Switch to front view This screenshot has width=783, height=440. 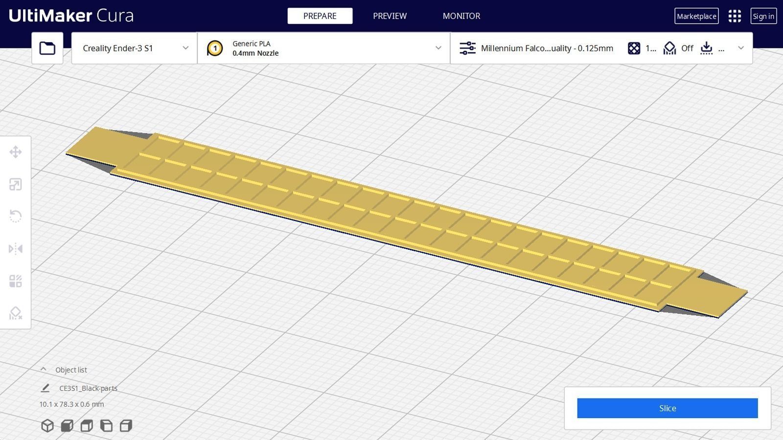(67, 426)
